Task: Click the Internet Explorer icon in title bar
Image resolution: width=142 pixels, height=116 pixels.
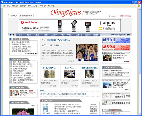Action: point(2,2)
